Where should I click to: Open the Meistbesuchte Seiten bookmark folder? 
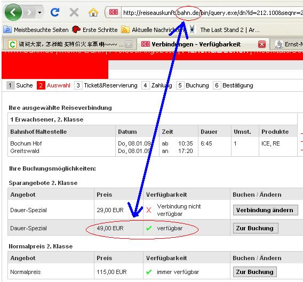pyautogui.click(x=36, y=30)
